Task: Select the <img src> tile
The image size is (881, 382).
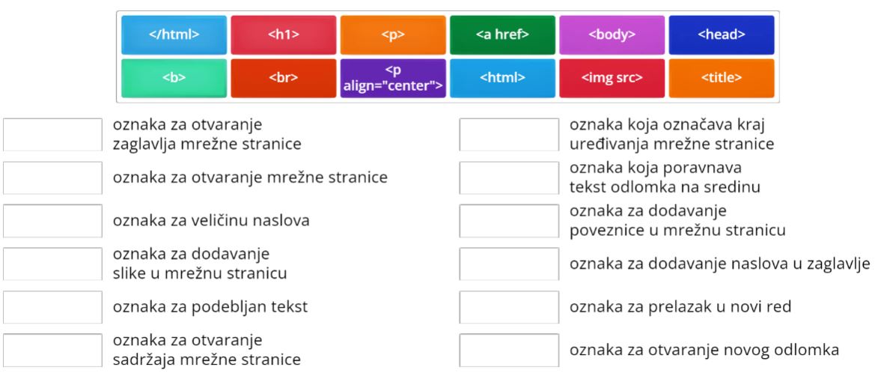Action: point(612,78)
